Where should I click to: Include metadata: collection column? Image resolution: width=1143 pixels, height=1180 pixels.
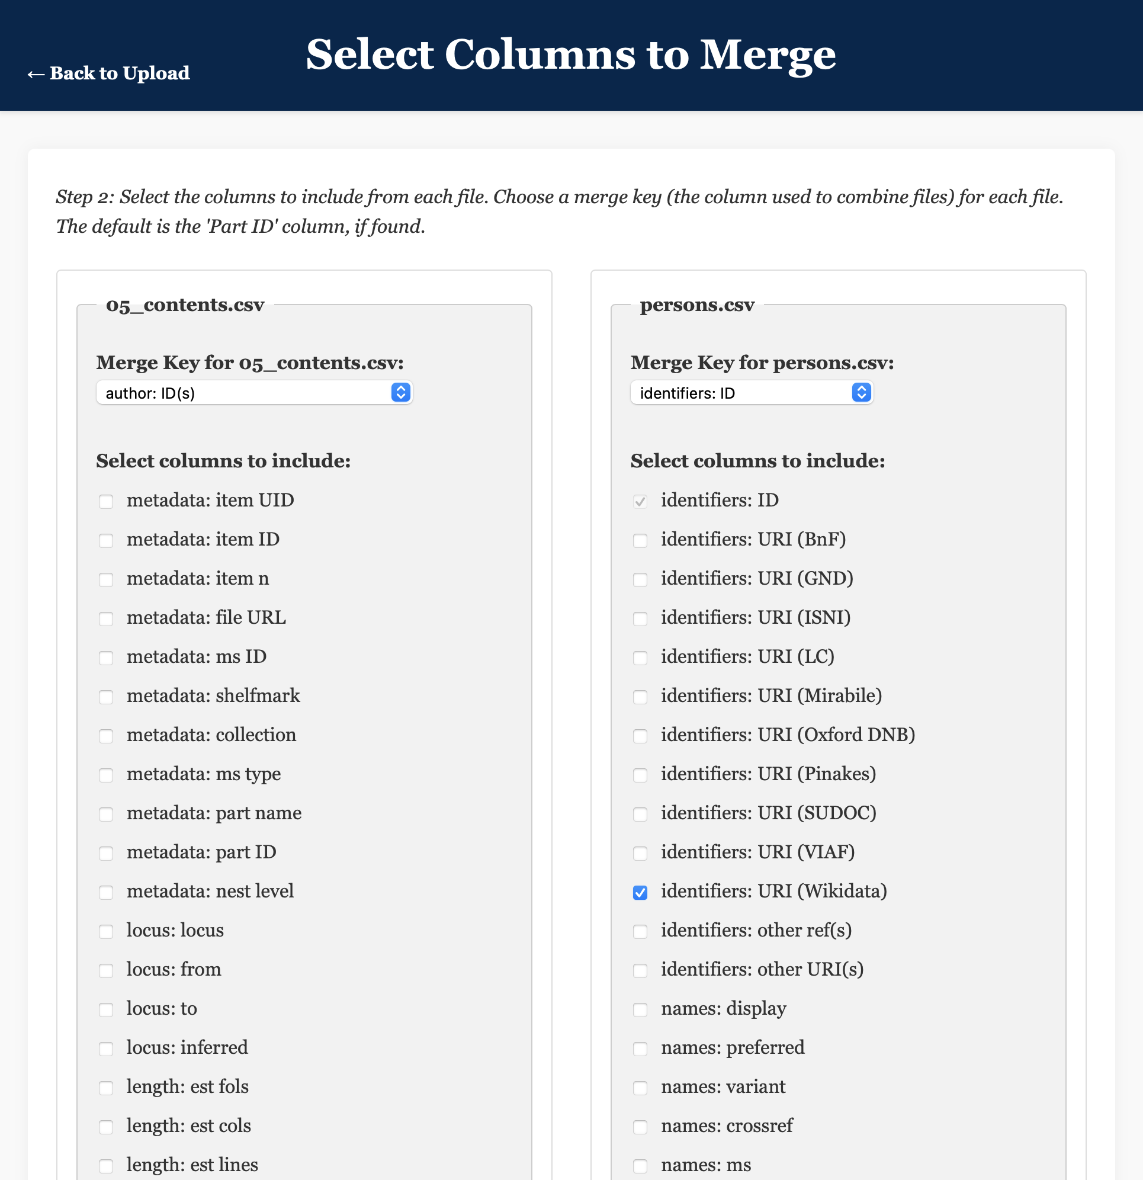[106, 736]
